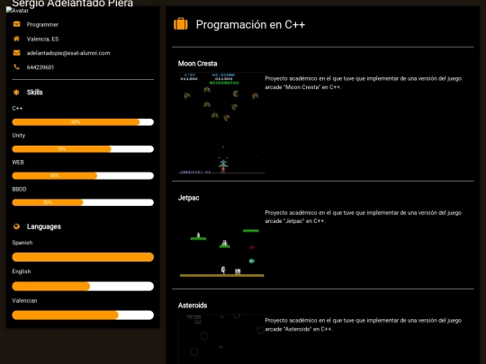
Task: Click the BBDD skill label
Action: [x=19, y=189]
